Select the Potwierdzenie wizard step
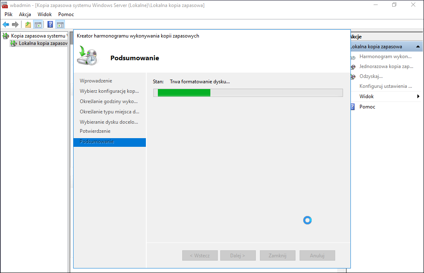The height and width of the screenshot is (273, 424). click(x=95, y=131)
